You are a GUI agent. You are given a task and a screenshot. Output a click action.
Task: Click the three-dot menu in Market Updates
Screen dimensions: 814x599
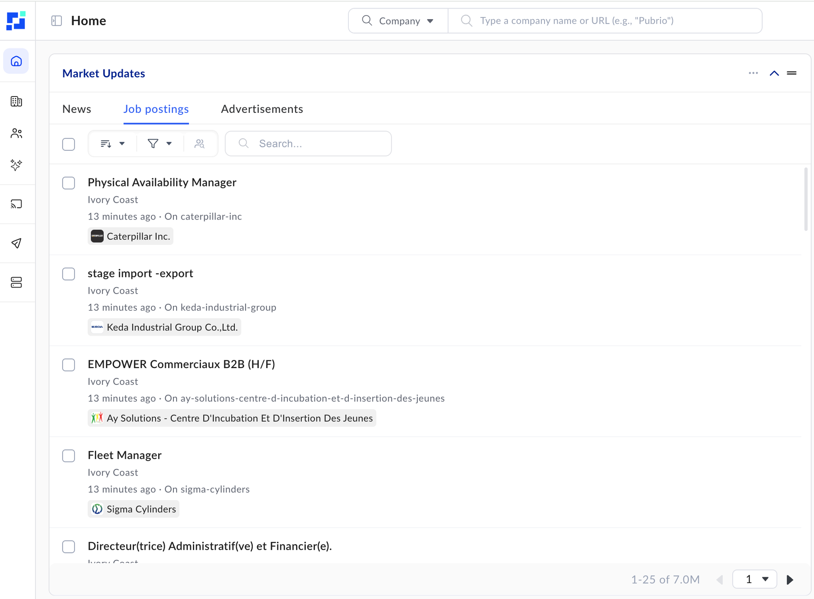(x=753, y=73)
